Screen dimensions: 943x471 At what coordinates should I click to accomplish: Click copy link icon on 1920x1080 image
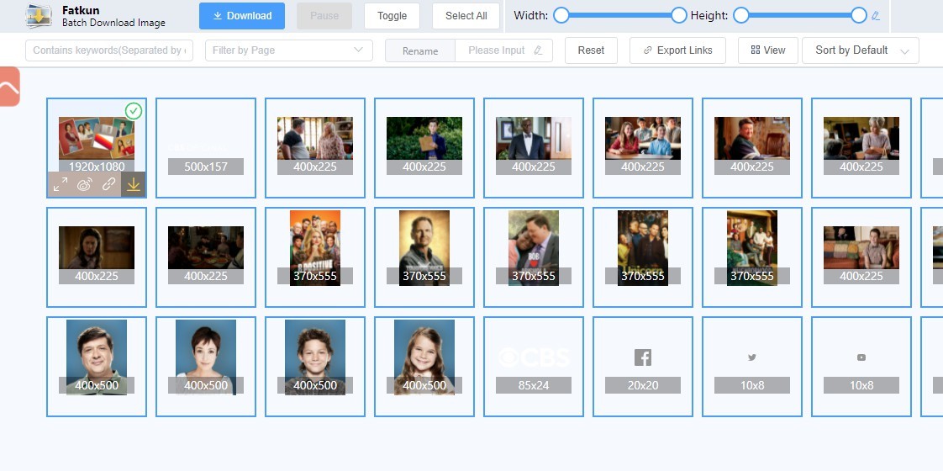pos(109,185)
